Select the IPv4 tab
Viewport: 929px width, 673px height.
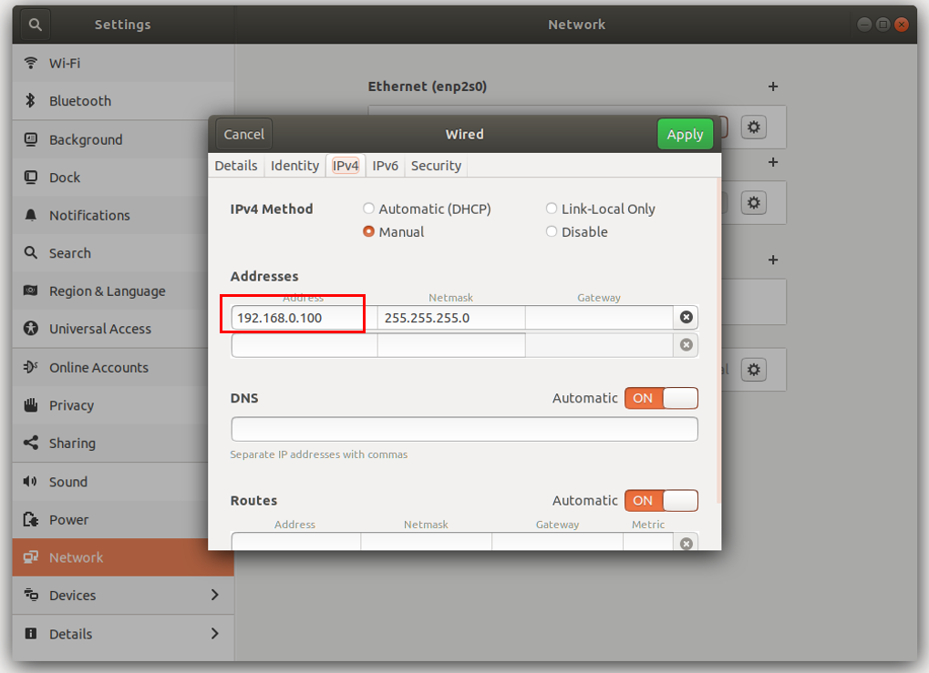tap(346, 166)
